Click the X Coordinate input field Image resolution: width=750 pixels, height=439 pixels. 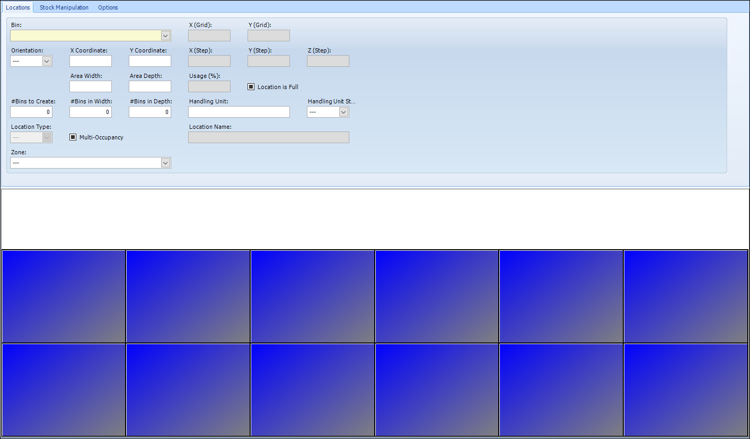point(91,61)
